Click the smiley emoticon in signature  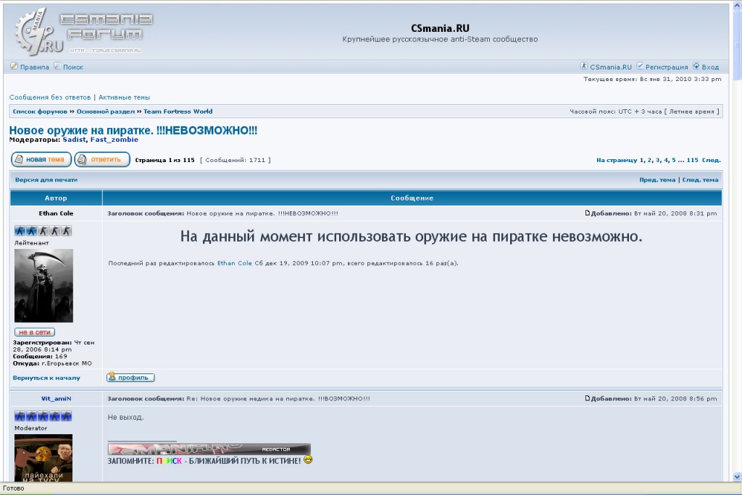tap(308, 460)
